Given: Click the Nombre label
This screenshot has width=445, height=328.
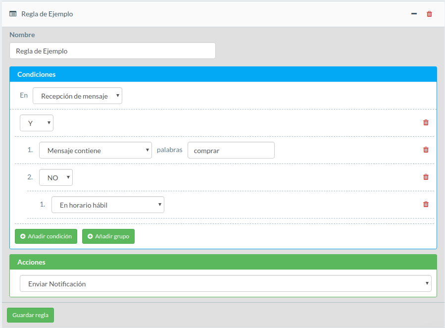Looking at the screenshot, I should 22,35.
